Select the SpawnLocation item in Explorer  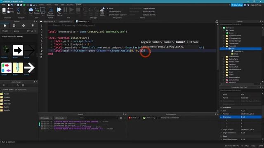pyautogui.click(x=234, y=77)
